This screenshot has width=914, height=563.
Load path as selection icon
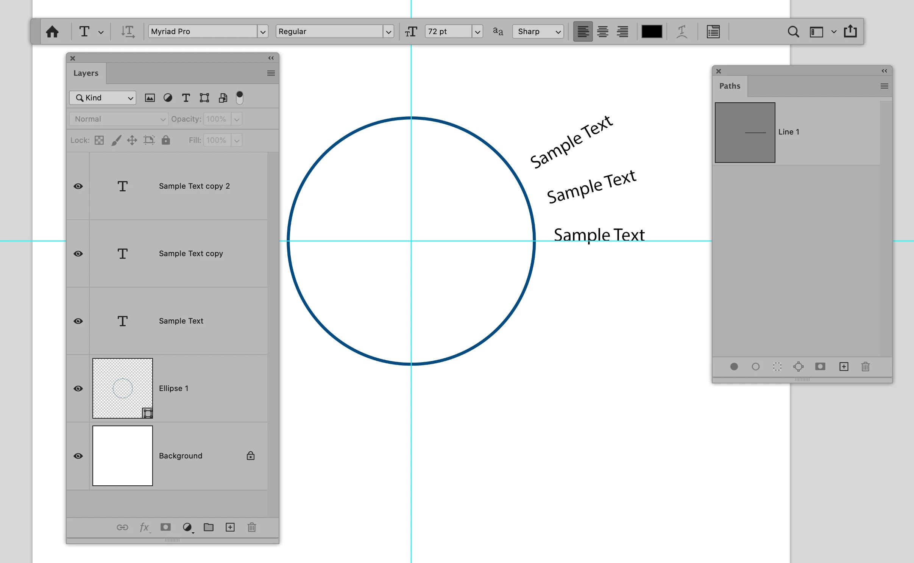click(777, 366)
